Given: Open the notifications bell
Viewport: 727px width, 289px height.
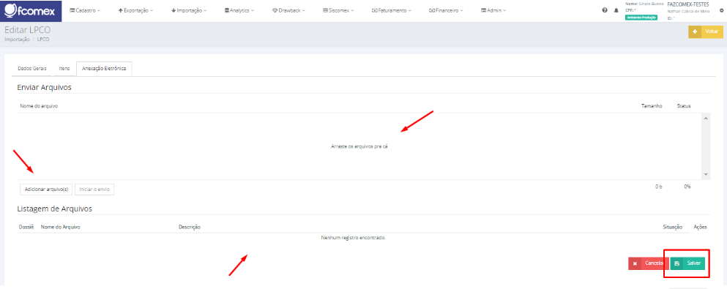Looking at the screenshot, I should tap(616, 10).
